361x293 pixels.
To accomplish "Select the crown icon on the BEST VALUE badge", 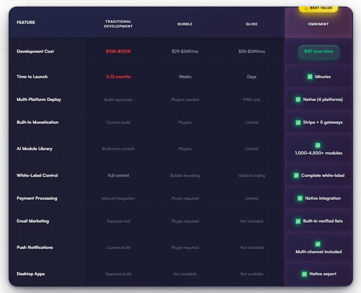I will [x=306, y=8].
